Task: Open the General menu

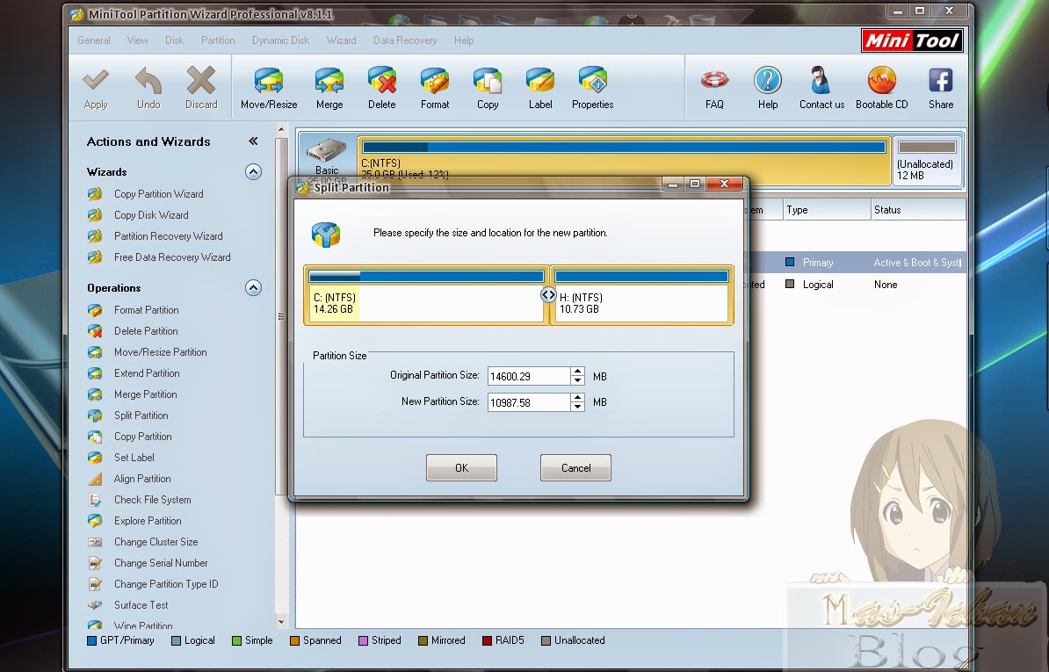Action: point(94,40)
